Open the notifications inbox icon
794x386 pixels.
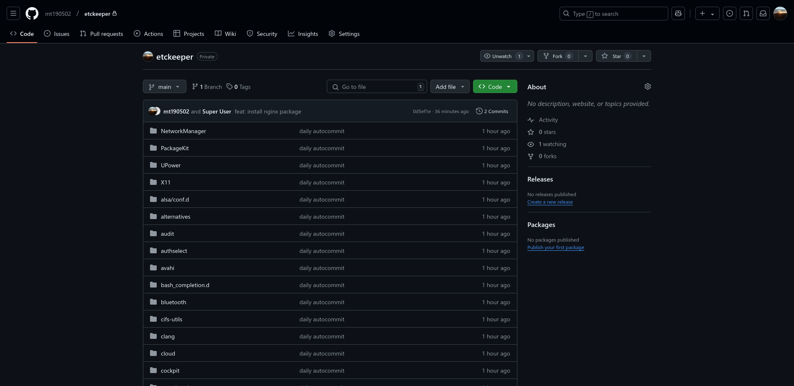(x=763, y=14)
